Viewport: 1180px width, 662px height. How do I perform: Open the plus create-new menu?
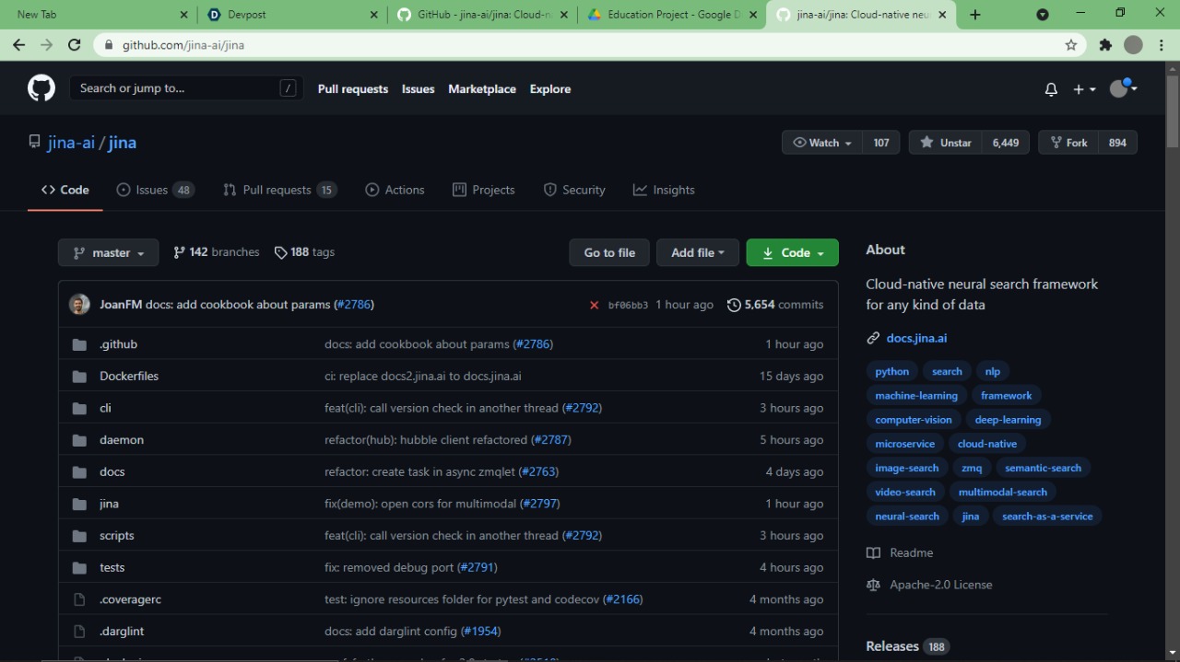1084,89
